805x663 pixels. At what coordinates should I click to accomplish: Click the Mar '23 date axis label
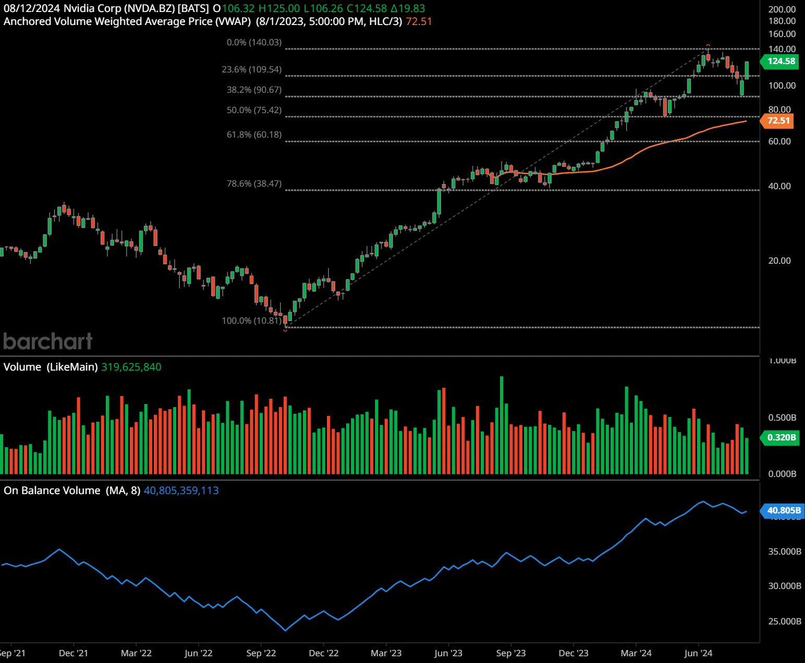pos(386,653)
